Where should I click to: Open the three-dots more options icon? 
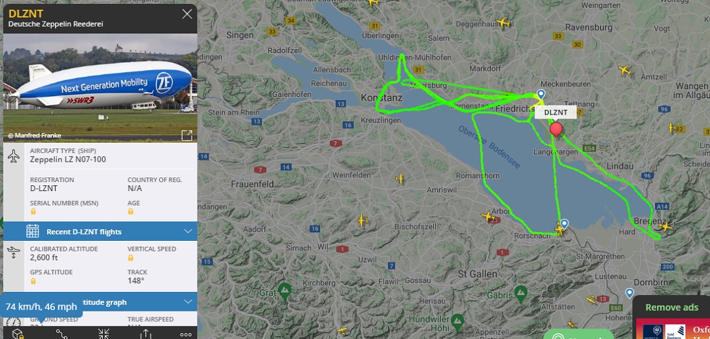point(186,334)
